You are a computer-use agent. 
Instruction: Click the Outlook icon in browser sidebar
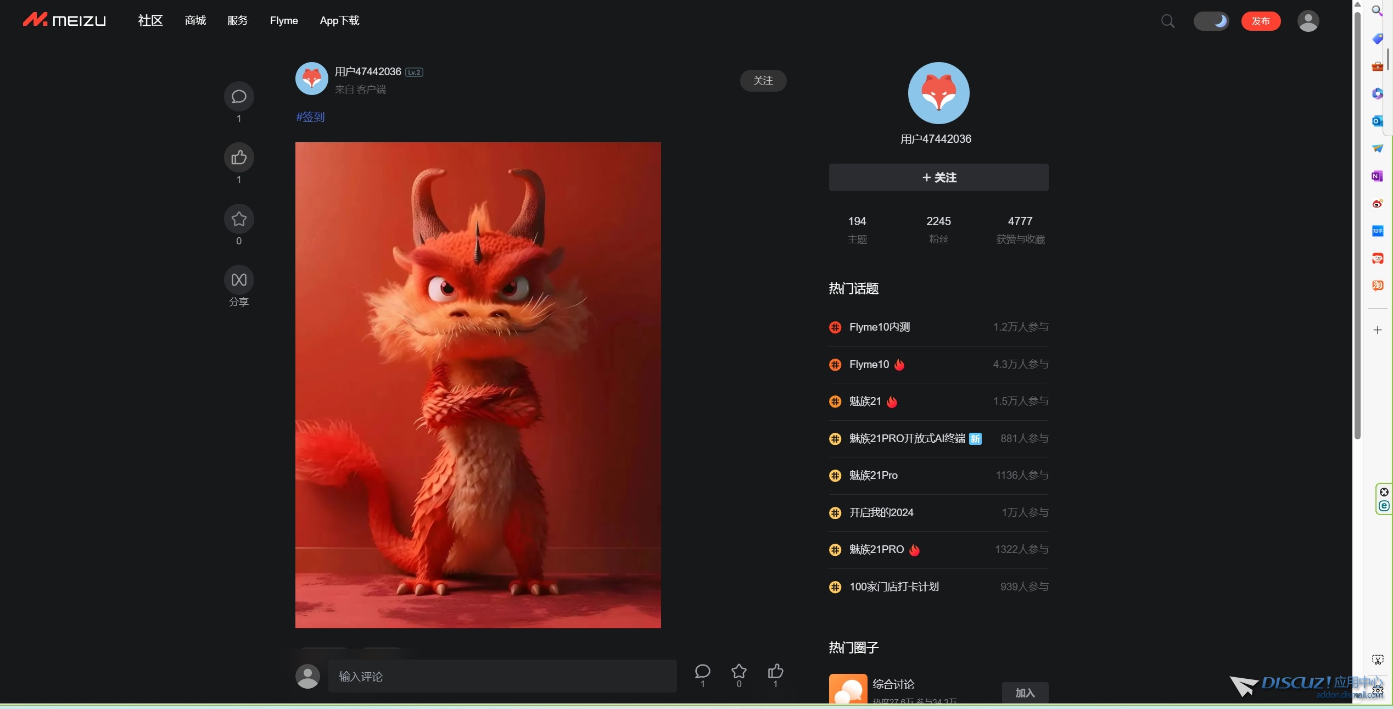(x=1377, y=121)
